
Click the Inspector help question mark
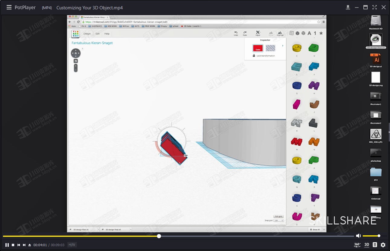(283, 46)
